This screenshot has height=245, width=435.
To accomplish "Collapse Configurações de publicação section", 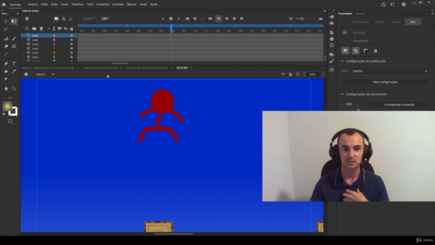I will point(342,61).
